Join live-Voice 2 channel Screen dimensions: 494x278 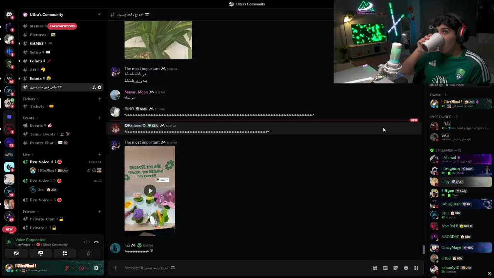(62, 181)
